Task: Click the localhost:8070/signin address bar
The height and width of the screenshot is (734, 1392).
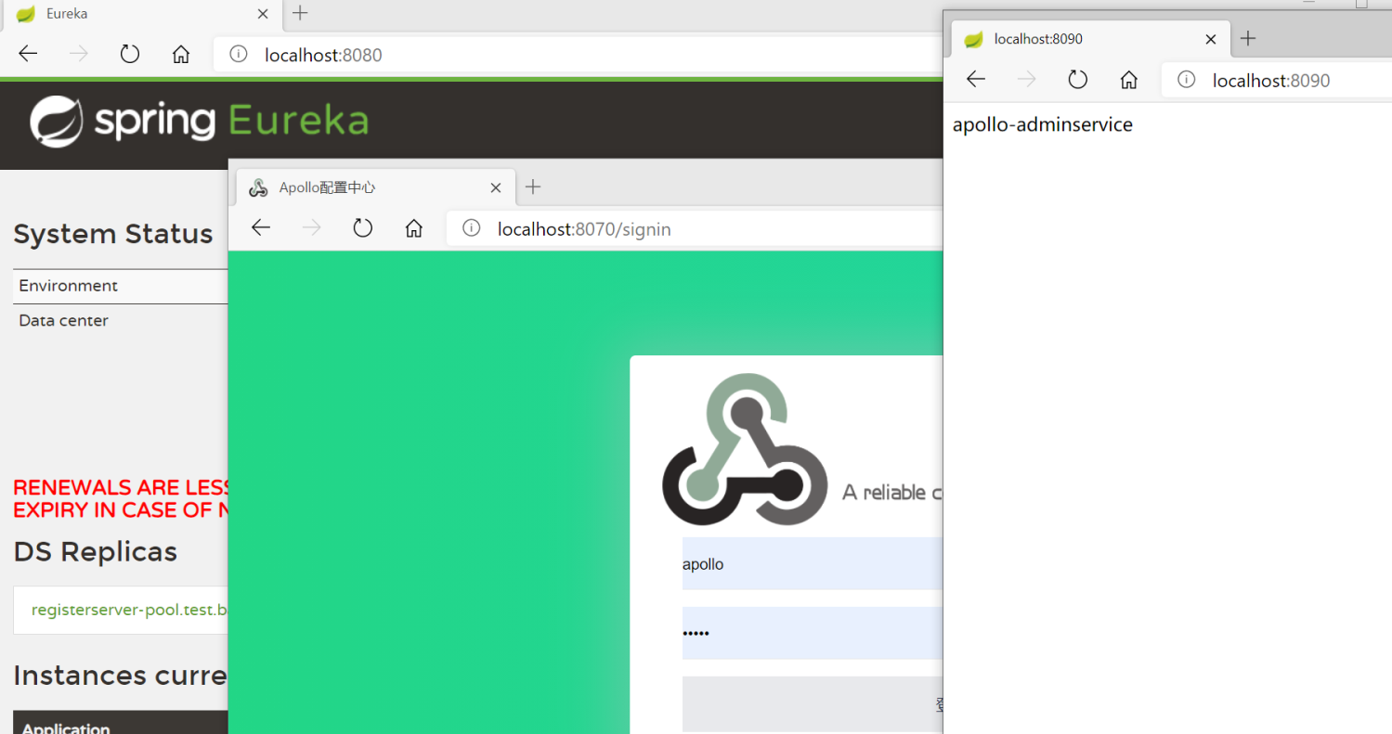Action: pos(695,228)
